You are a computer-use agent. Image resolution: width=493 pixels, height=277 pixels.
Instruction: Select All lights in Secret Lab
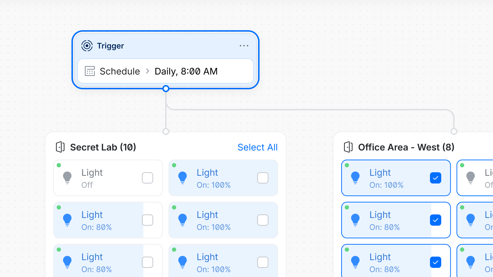[x=257, y=147]
